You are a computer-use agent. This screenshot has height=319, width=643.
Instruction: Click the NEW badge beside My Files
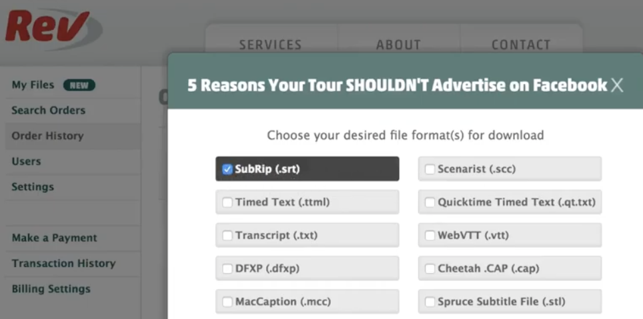tap(79, 85)
